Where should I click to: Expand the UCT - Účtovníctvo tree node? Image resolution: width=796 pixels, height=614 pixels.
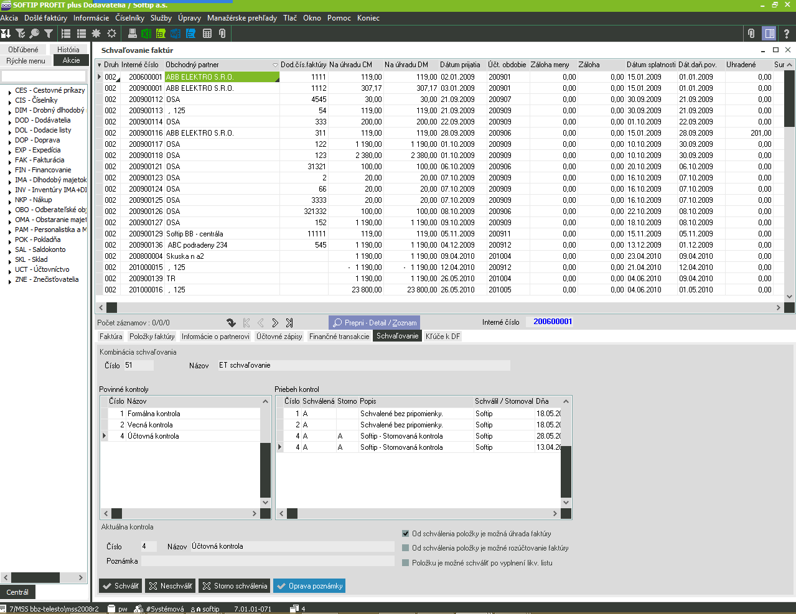[9, 270]
